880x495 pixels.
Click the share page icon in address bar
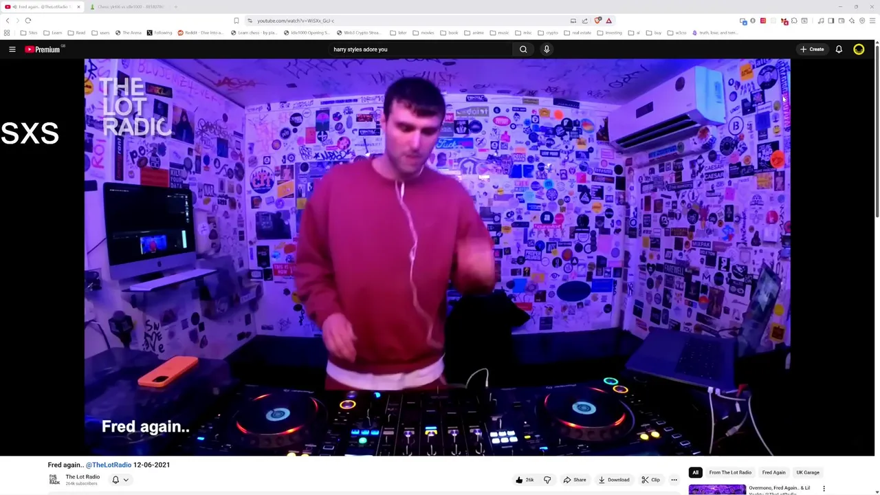pos(585,21)
